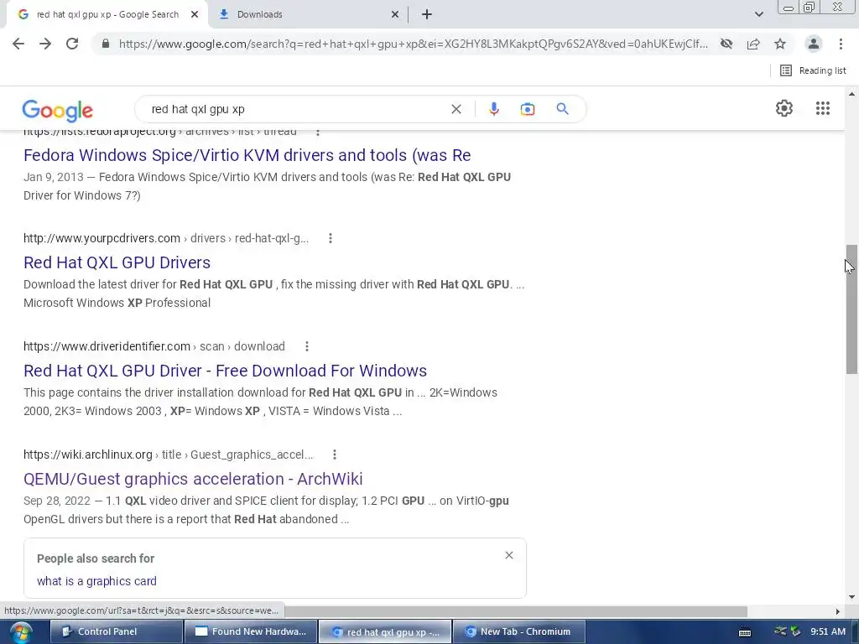Focus the Google search input field
The width and height of the screenshot is (859, 644).
296,109
